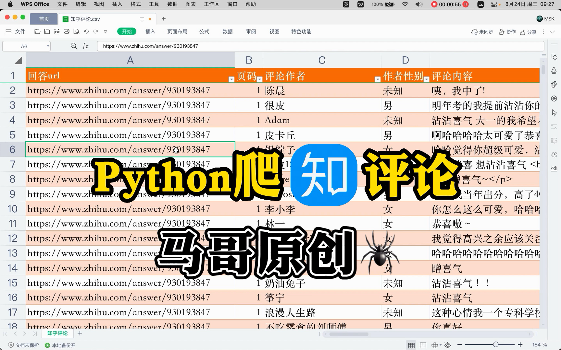Open the 页面布局 ribbon tab
Screen dimensions: 561x350
(x=177, y=31)
